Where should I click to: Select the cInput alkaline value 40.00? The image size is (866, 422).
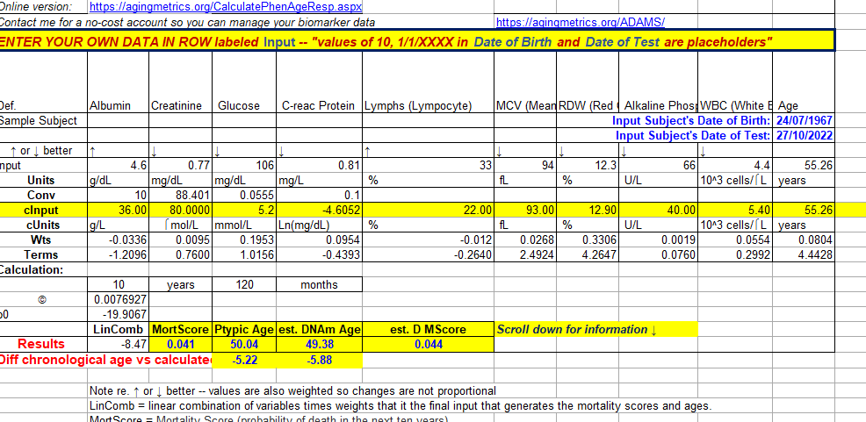tap(659, 211)
